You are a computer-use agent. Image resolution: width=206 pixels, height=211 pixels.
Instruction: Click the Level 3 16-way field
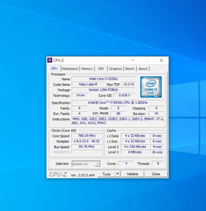tap(157, 152)
